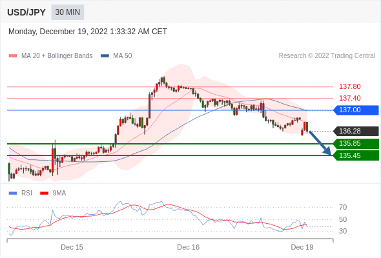The height and width of the screenshot is (258, 381).
Task: Click the green 135.85 target price tag
Action: pos(356,143)
